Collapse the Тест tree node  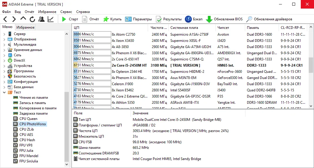4,92
